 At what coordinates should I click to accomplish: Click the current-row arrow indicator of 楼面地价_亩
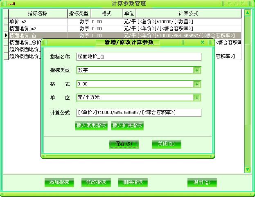[x=6, y=36]
